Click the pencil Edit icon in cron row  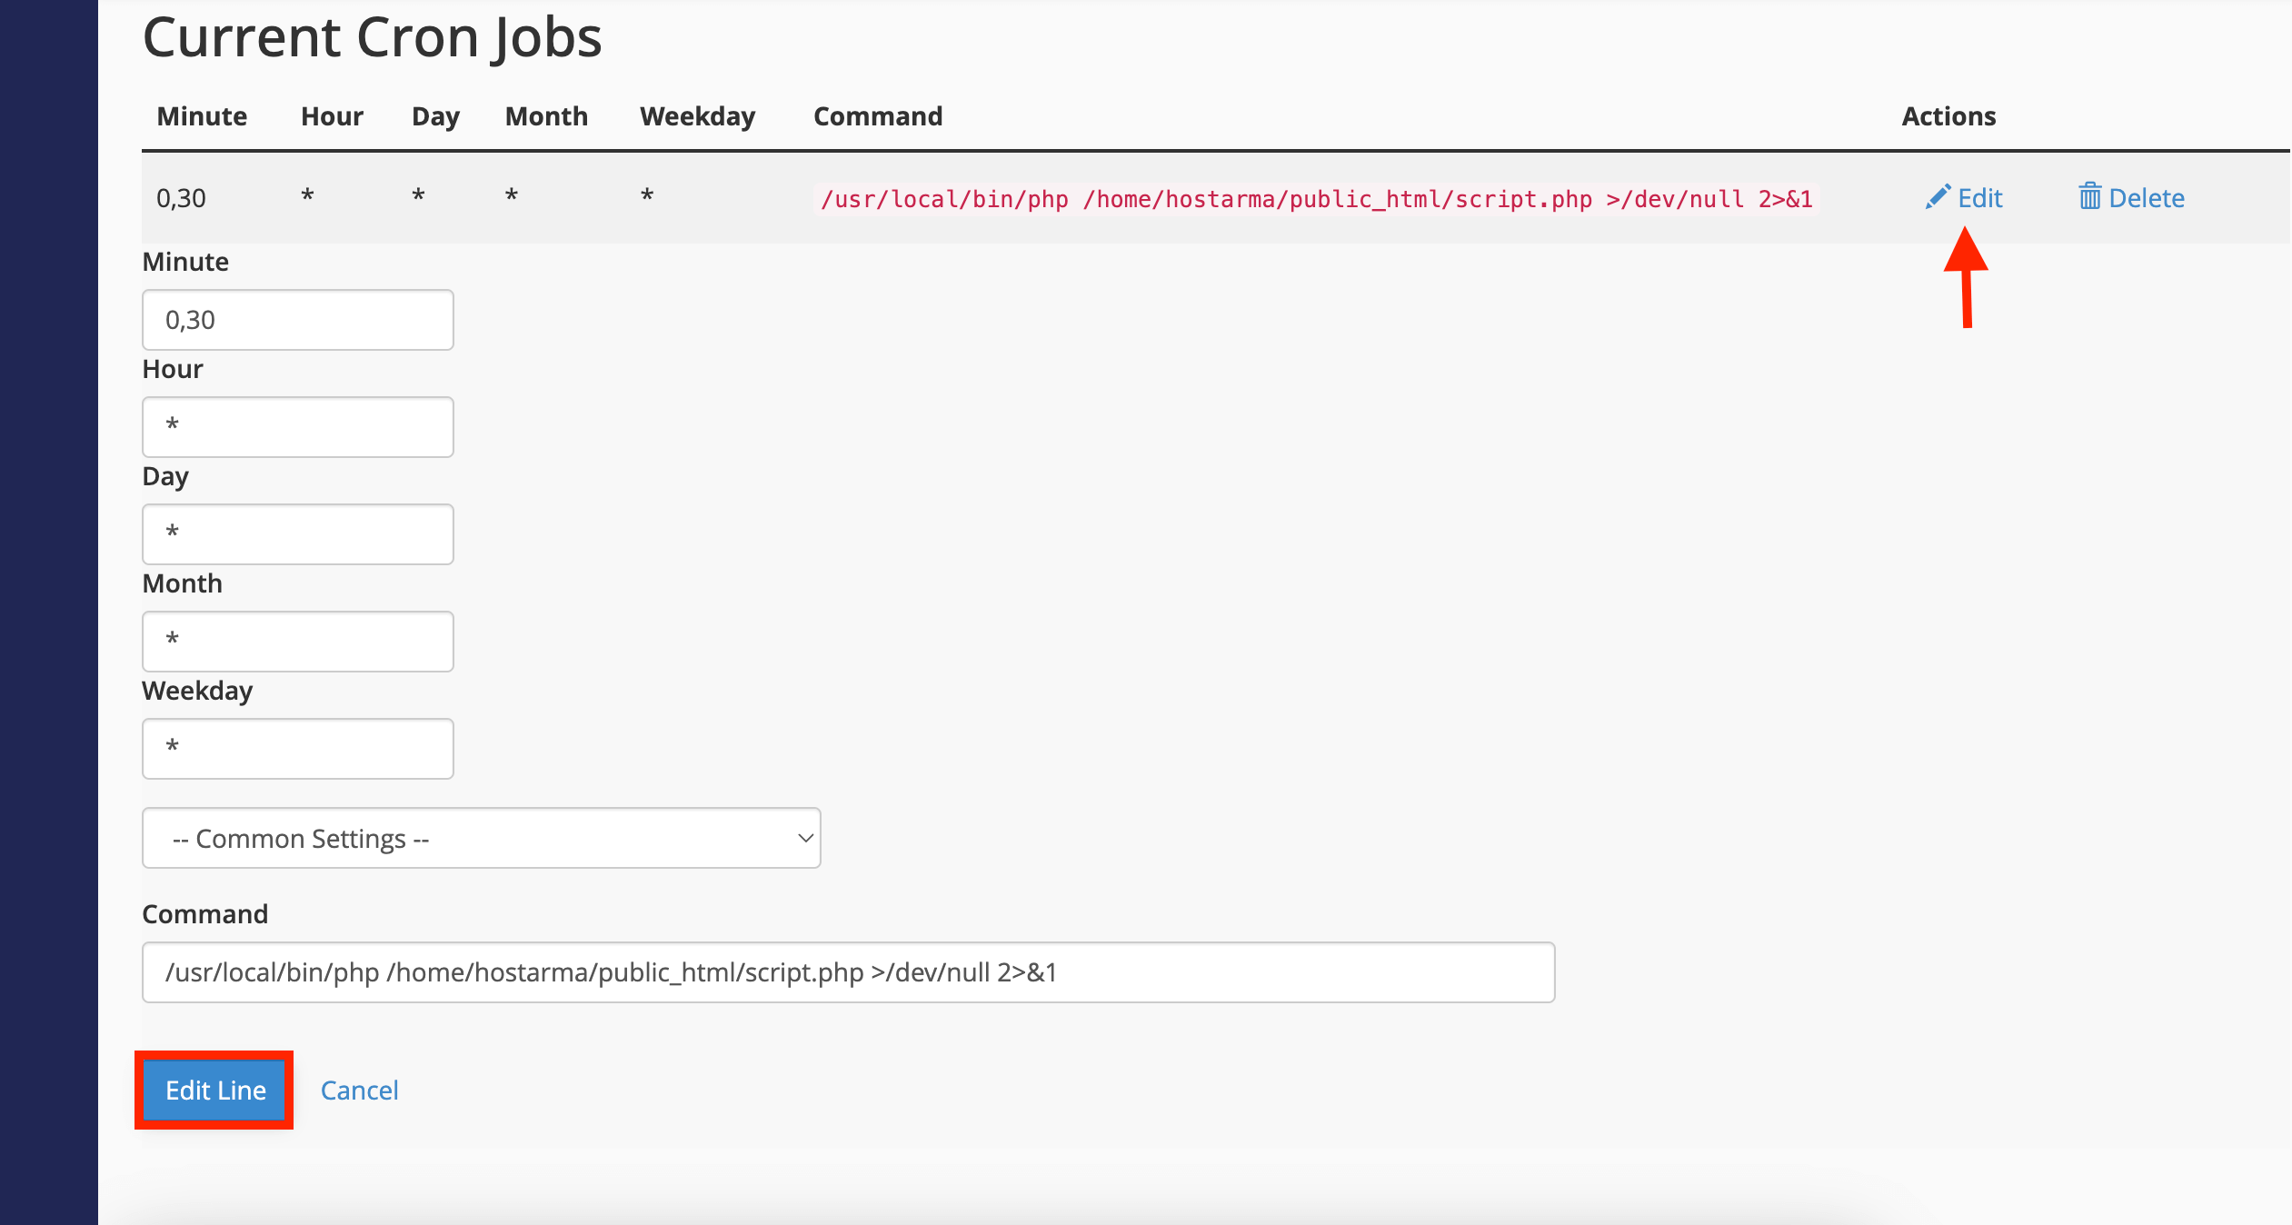pos(1937,197)
